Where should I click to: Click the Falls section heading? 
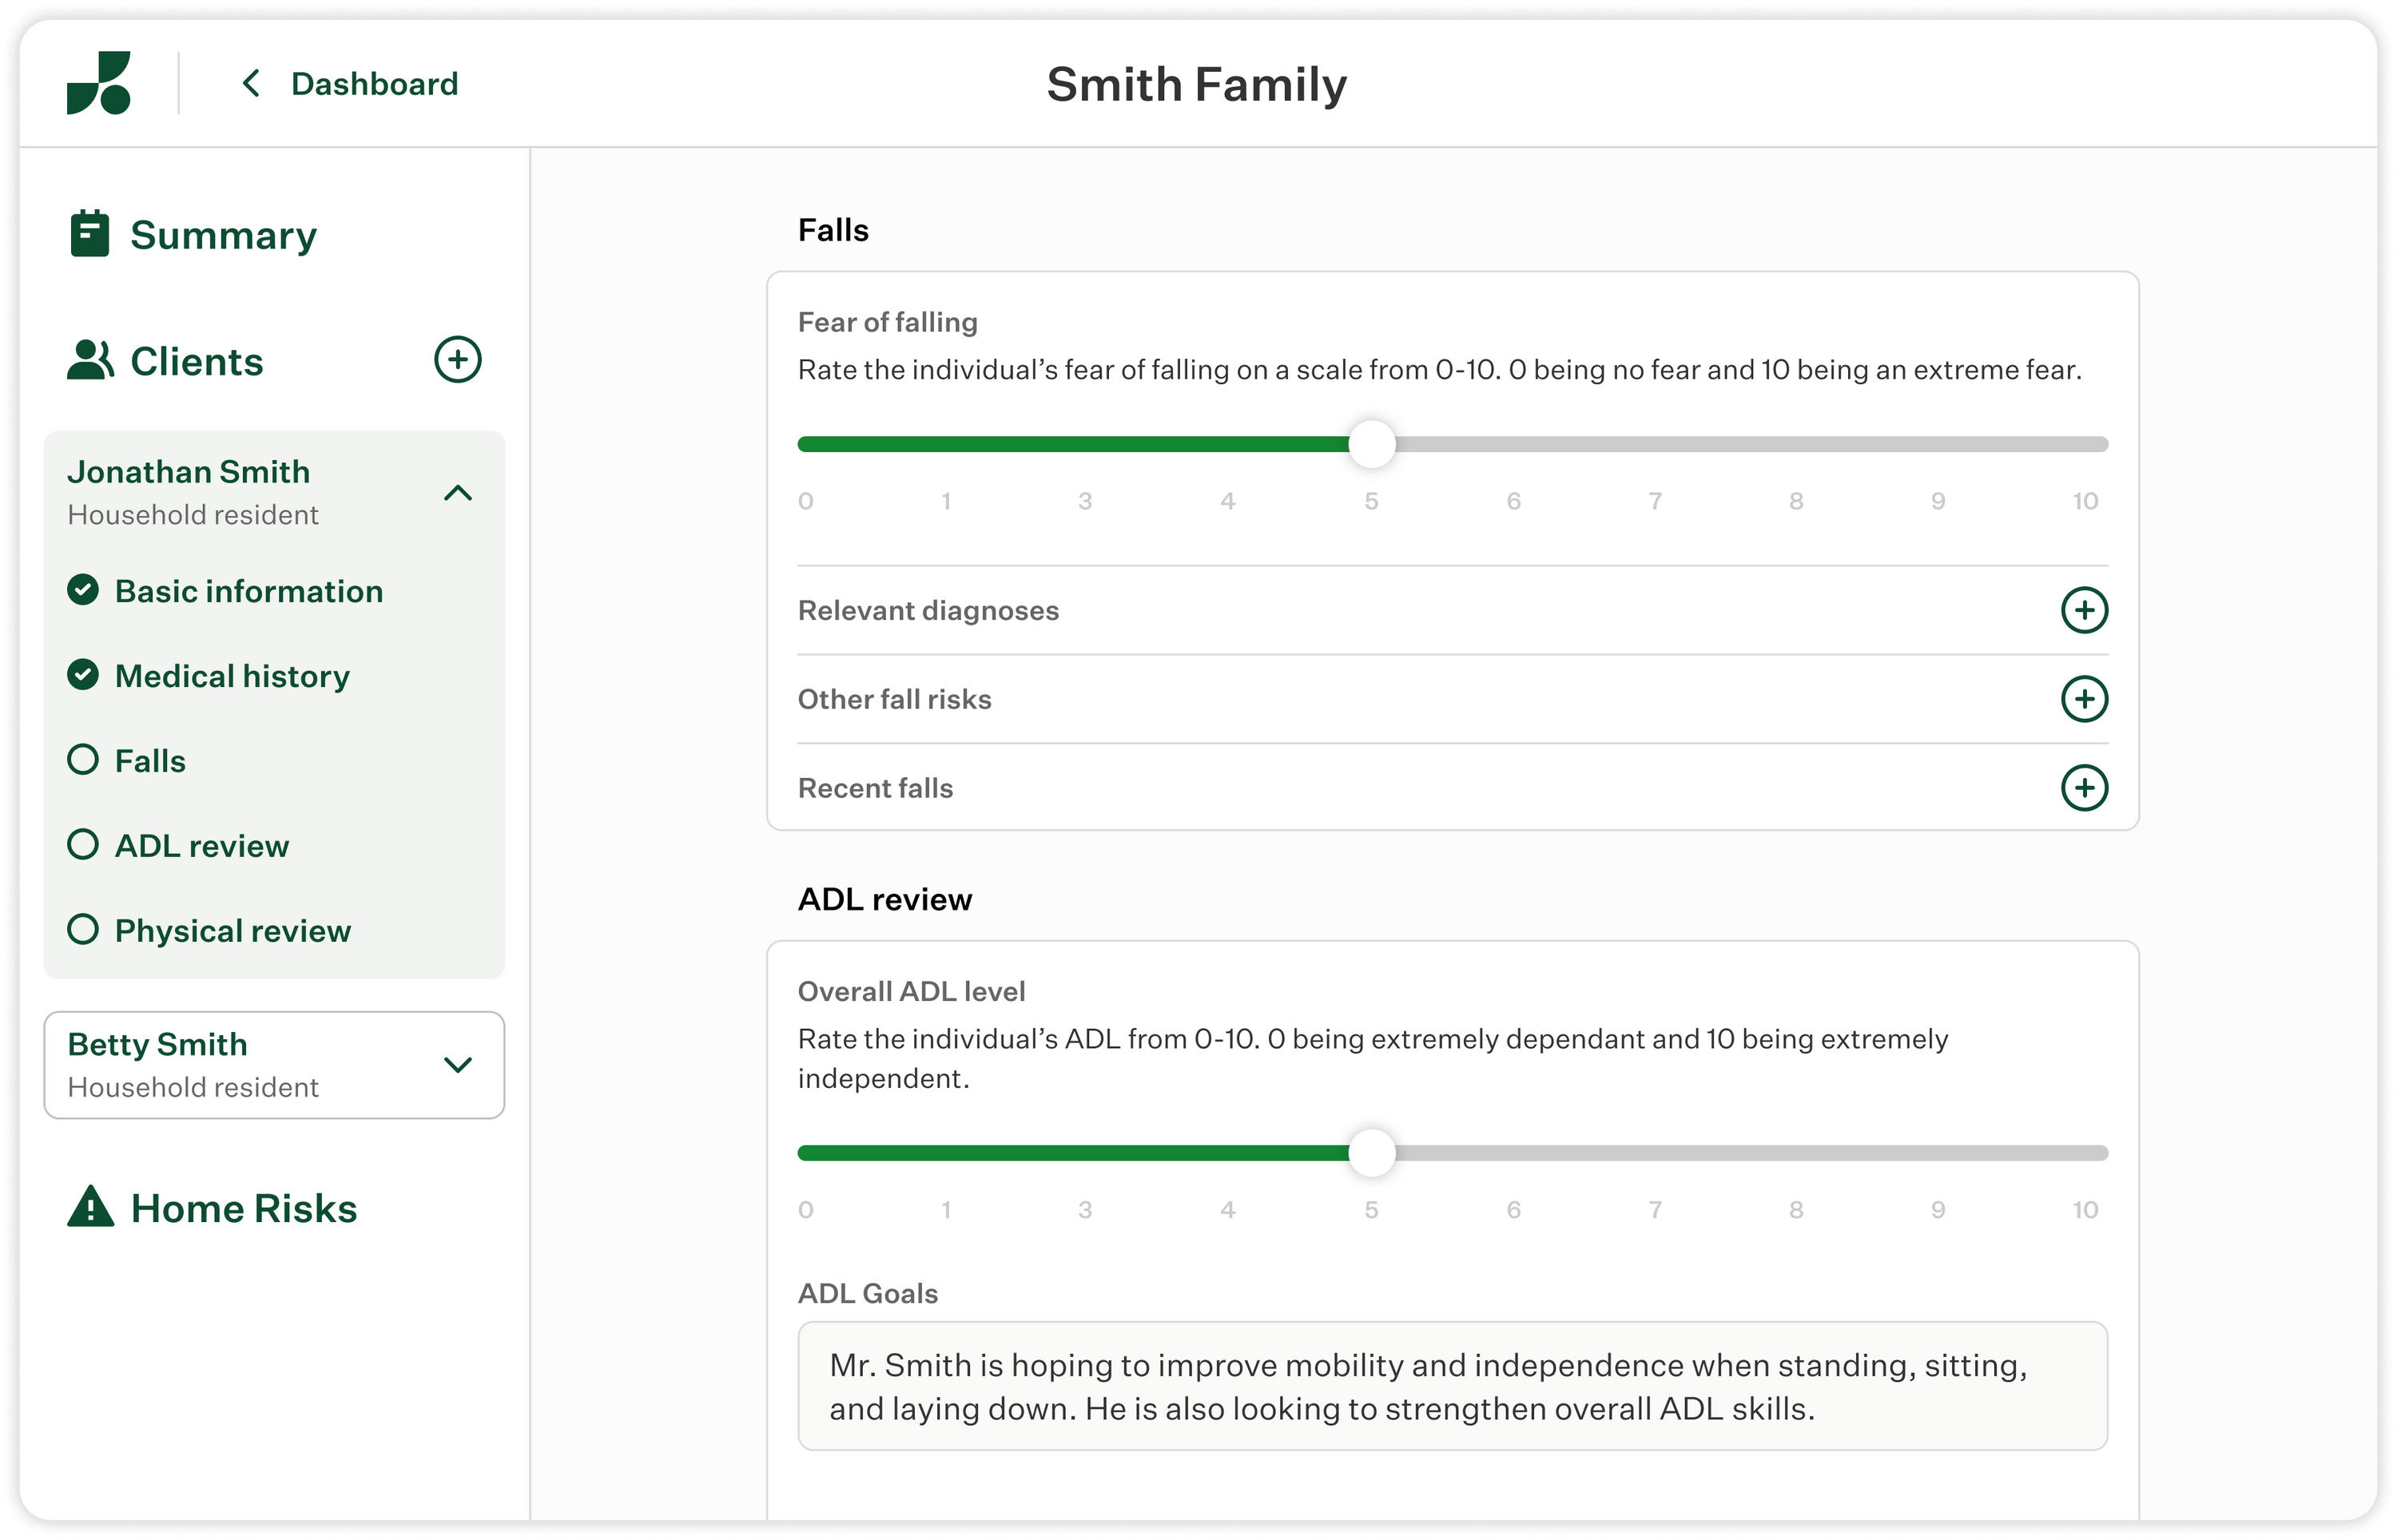[x=833, y=230]
